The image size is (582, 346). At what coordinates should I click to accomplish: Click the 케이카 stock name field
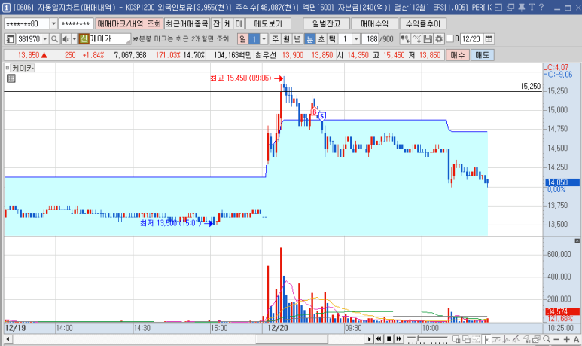click(x=109, y=38)
